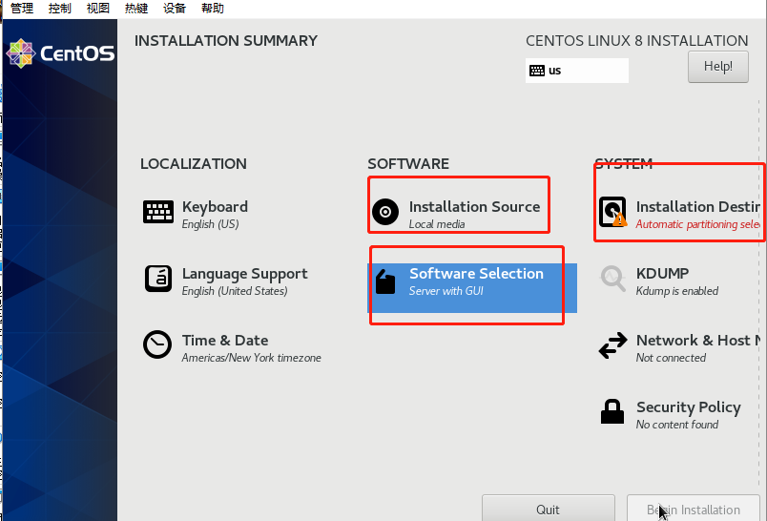Open Security Policy label

coord(689,407)
